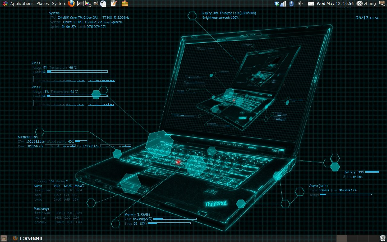This screenshot has width=387, height=242.
Task: Switch to the first workspace
Action: 341,238
